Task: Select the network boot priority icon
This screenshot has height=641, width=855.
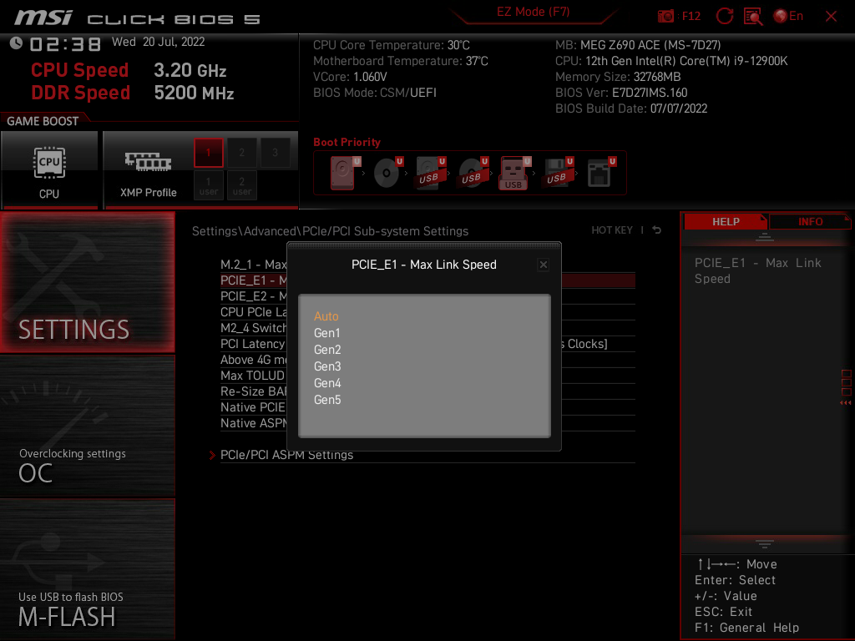Action: click(x=600, y=173)
